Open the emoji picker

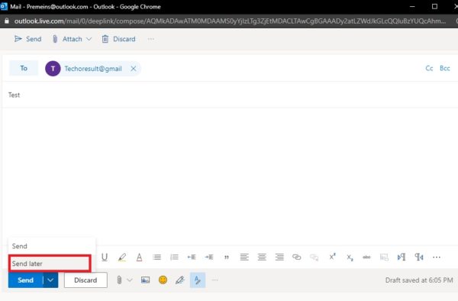pos(163,280)
